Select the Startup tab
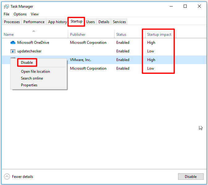Viewport: 208px width, 185px height. pyautogui.click(x=77, y=21)
